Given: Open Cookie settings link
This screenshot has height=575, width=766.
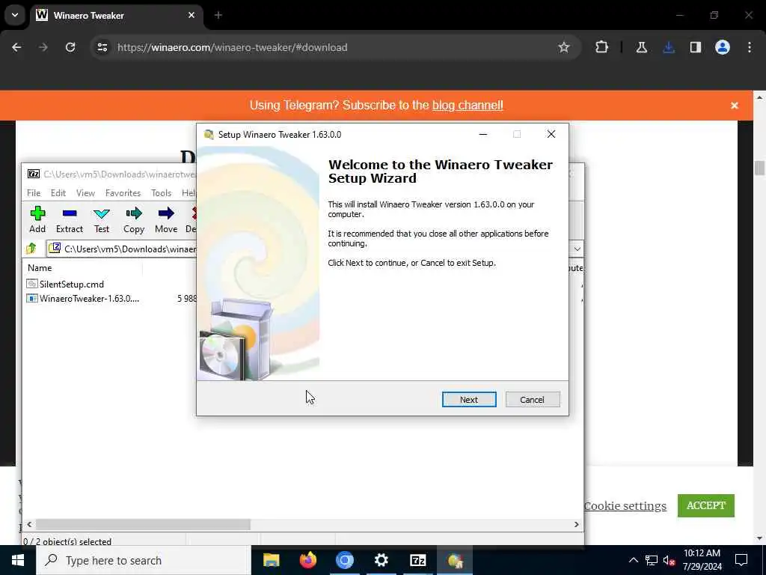Looking at the screenshot, I should coord(625,505).
